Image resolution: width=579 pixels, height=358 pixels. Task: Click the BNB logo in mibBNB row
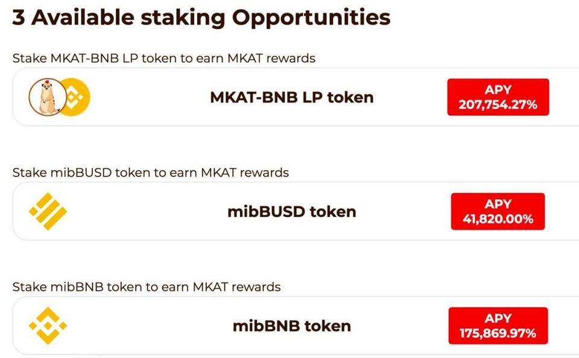pyautogui.click(x=48, y=325)
